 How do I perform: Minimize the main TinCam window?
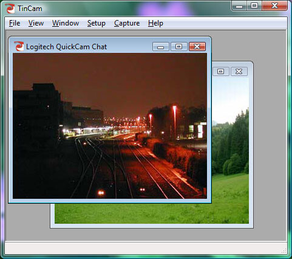pos(239,6)
